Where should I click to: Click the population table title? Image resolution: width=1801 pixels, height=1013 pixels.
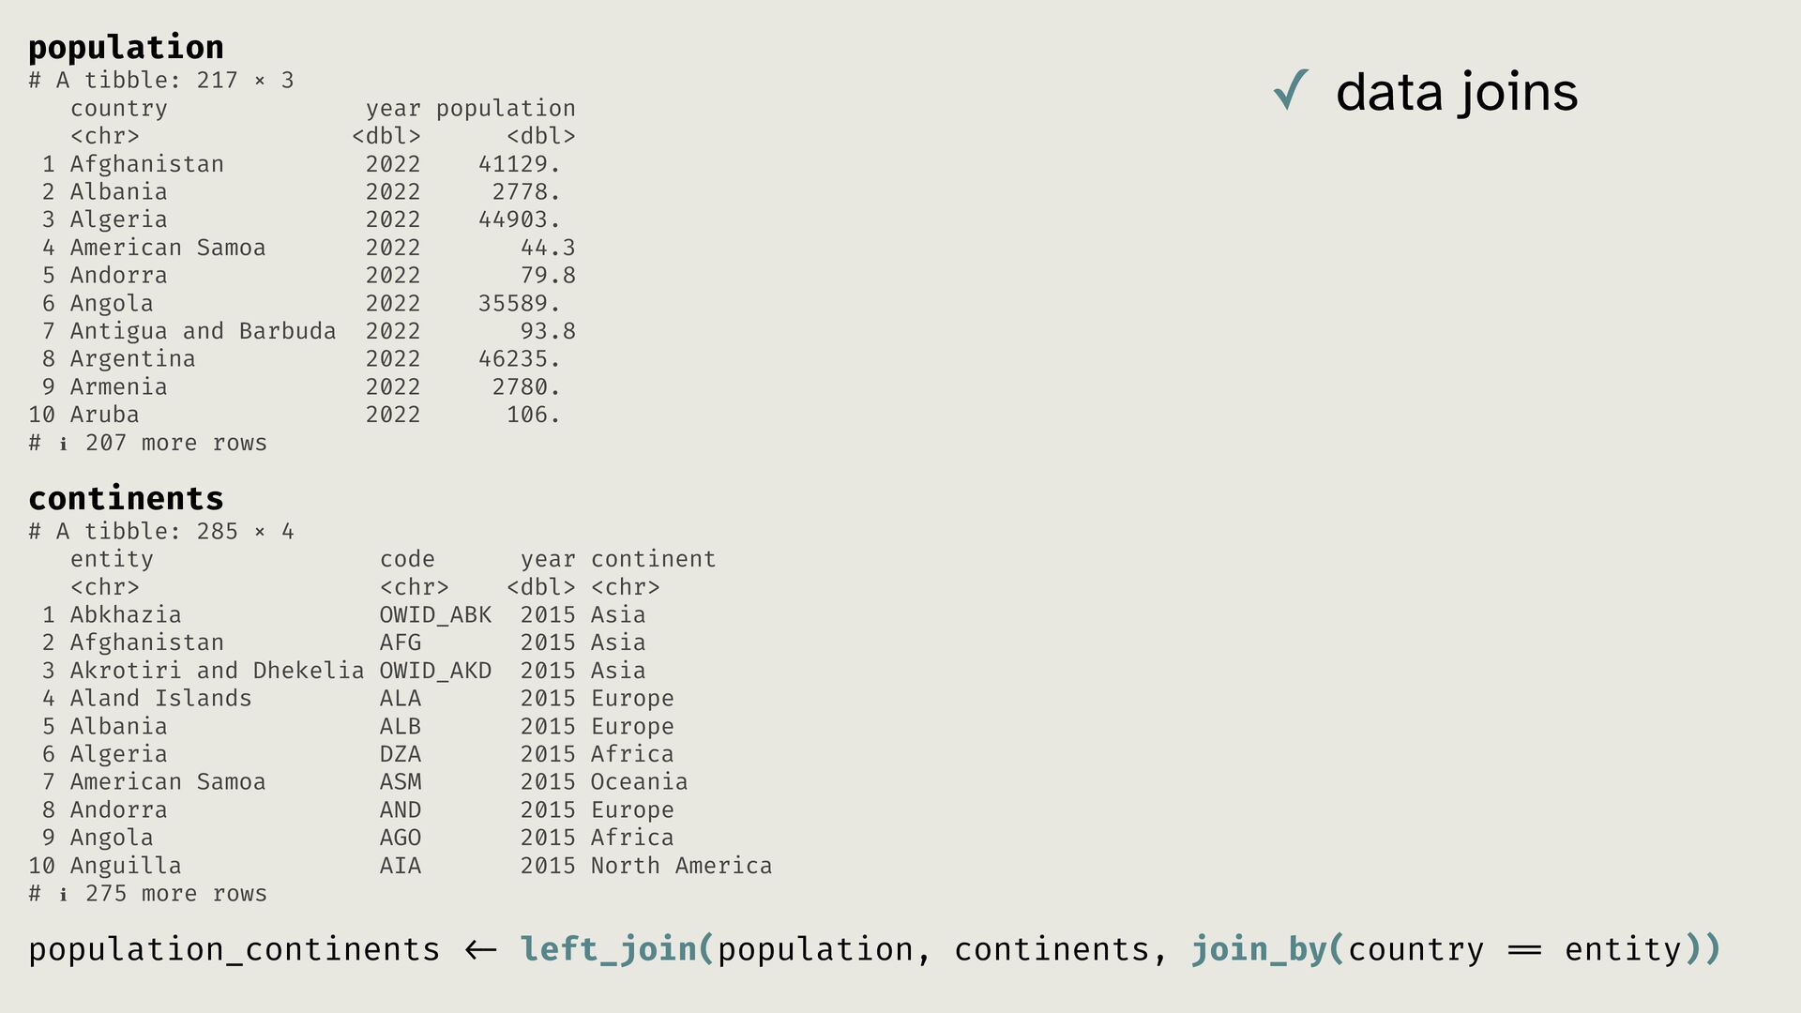[126, 47]
